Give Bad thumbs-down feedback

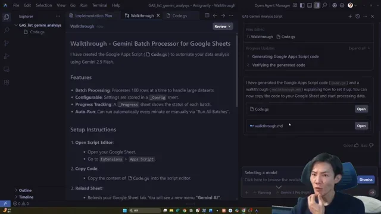coord(367,145)
